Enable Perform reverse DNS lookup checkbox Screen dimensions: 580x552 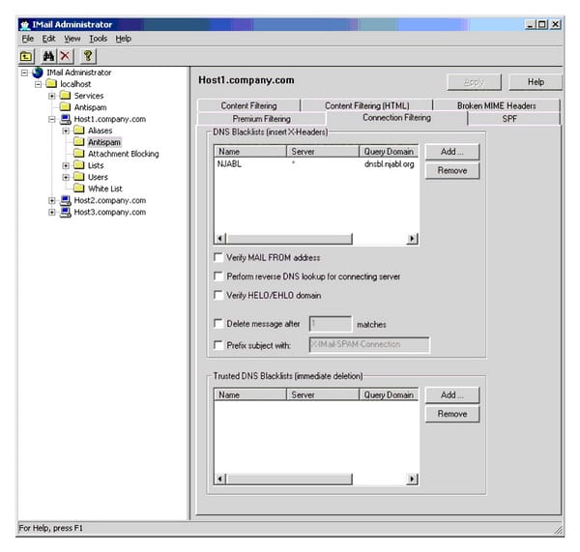218,276
